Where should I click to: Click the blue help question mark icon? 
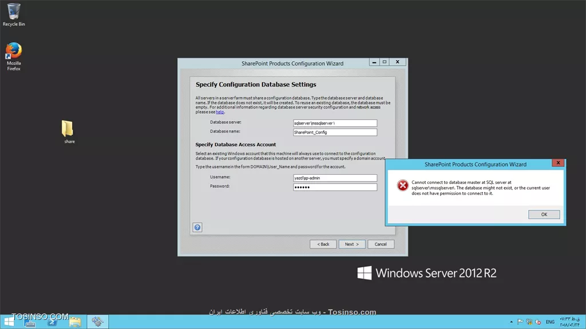click(x=197, y=227)
